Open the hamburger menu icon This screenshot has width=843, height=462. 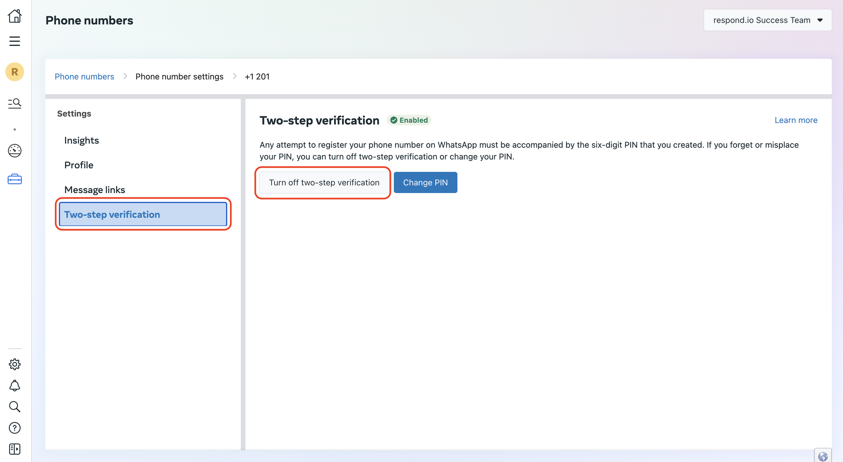15,41
